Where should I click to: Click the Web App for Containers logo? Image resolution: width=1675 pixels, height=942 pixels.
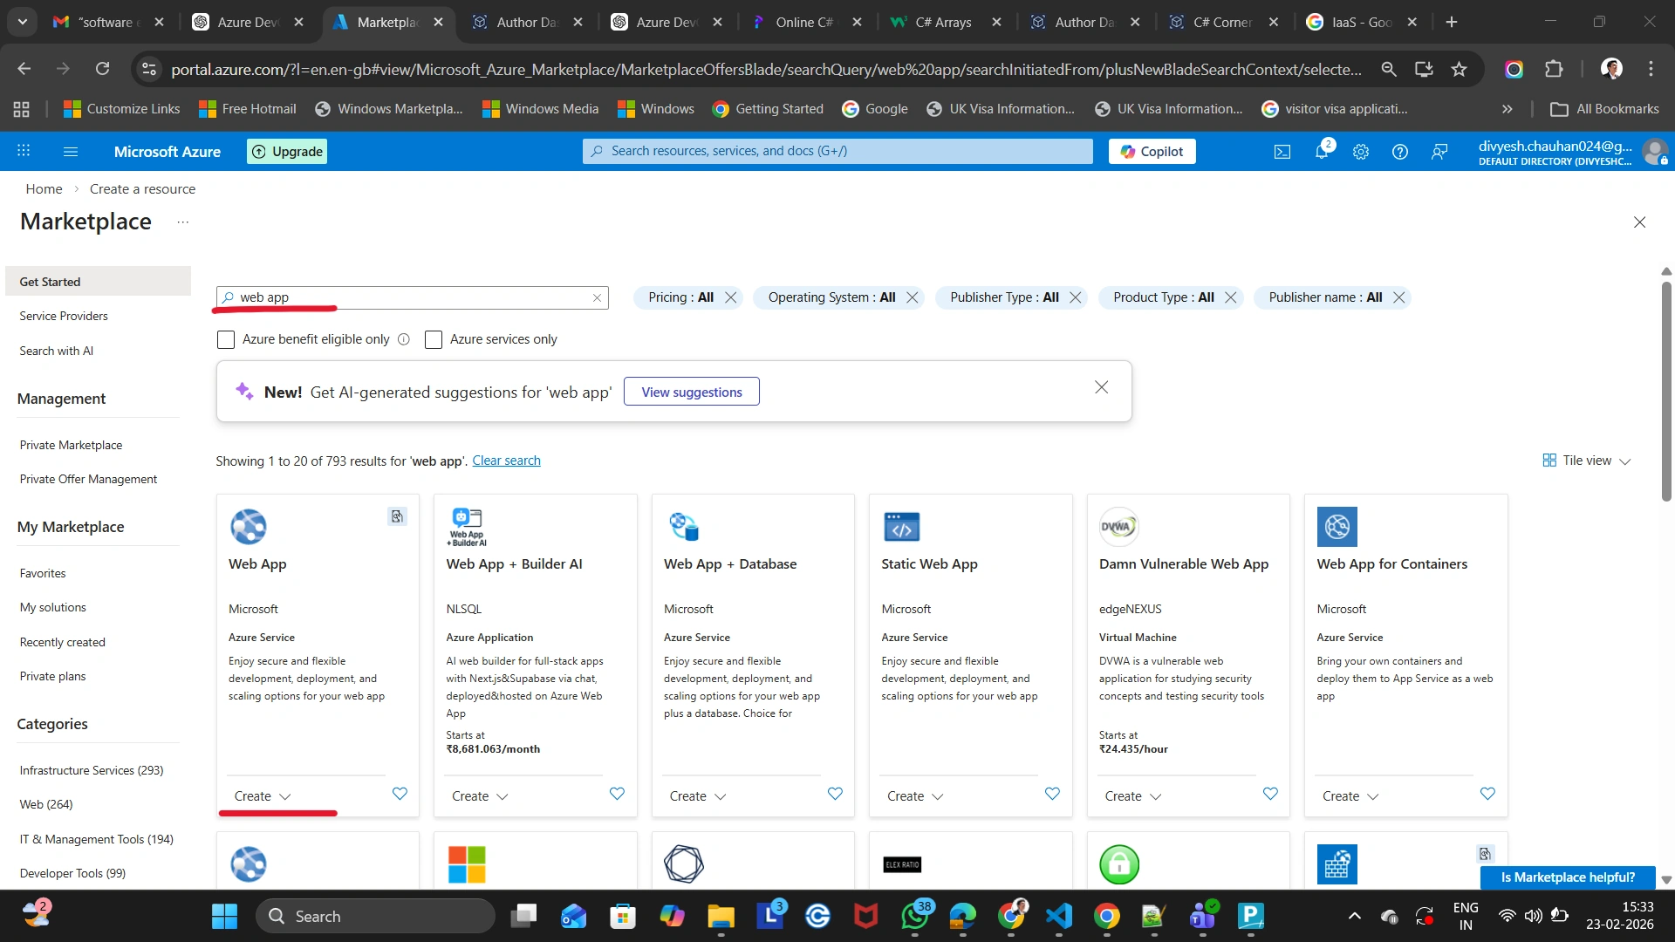[1337, 527]
